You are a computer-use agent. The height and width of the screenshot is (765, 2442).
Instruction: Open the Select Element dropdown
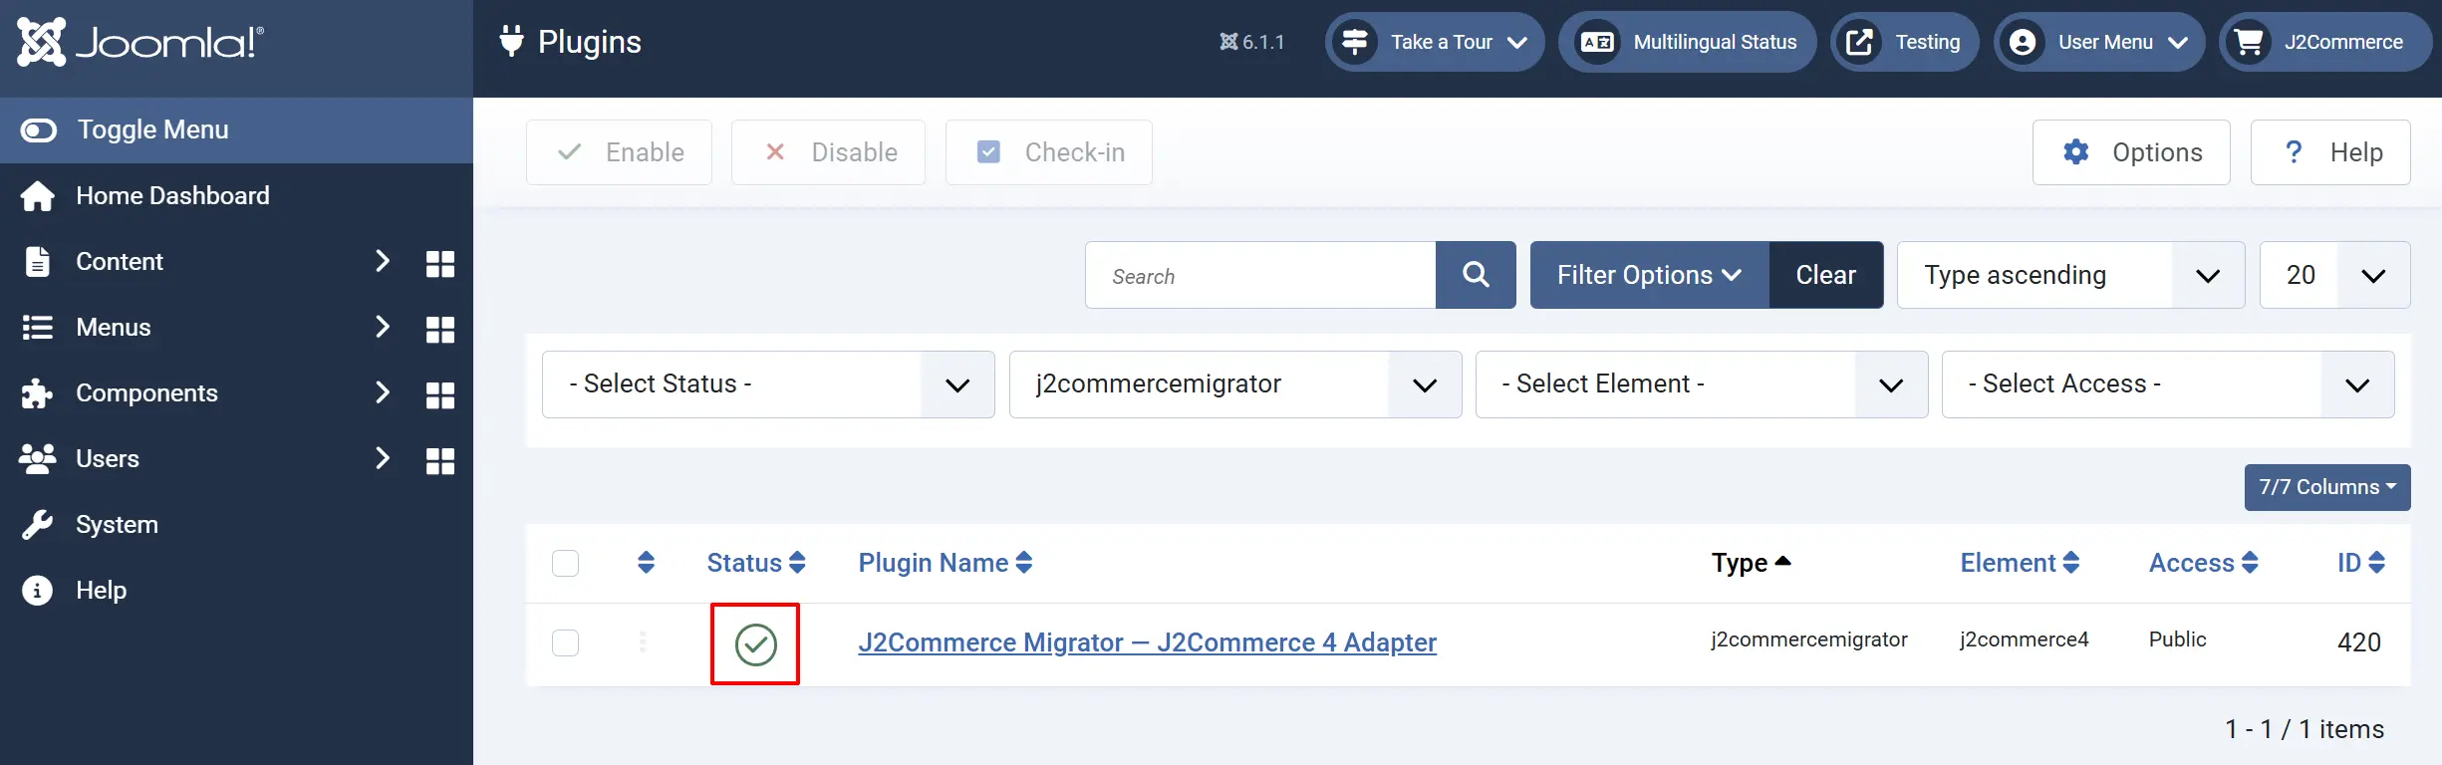(1702, 384)
